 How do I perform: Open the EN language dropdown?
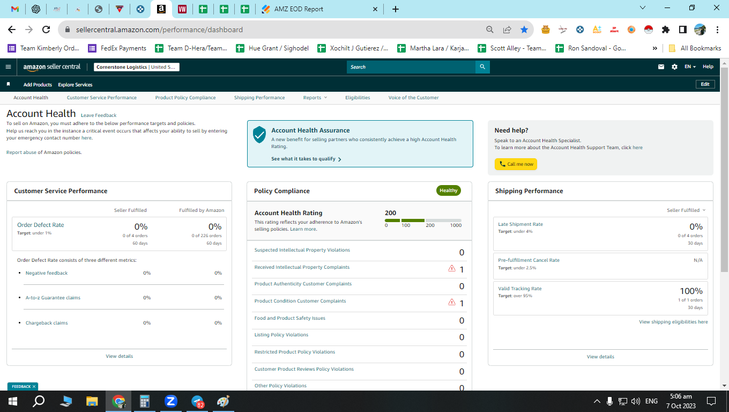point(690,67)
